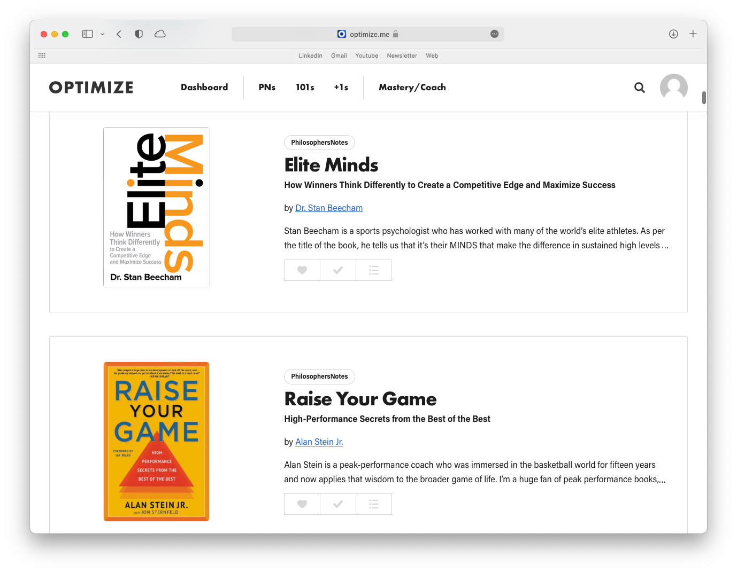Favorite Raise Your Game with heart icon
737x573 pixels.
coord(302,504)
